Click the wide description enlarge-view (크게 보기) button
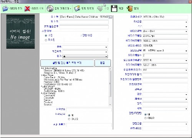The width and height of the screenshot is (192, 138). [67, 63]
